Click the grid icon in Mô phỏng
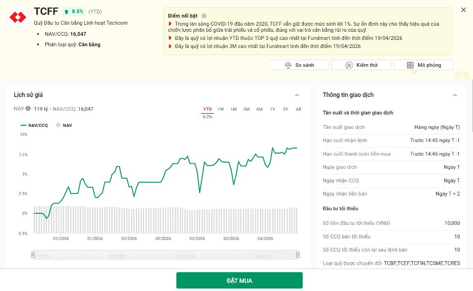Viewport: 473px width, 291px height. coord(411,65)
